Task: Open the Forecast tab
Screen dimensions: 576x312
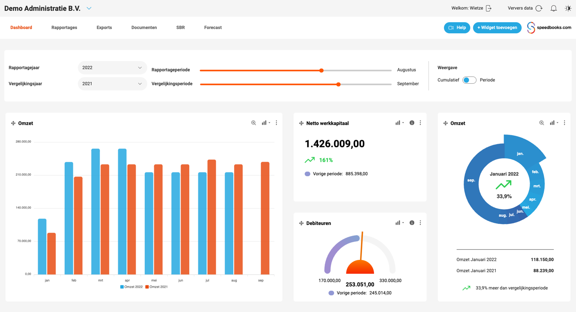Action: pyautogui.click(x=213, y=28)
